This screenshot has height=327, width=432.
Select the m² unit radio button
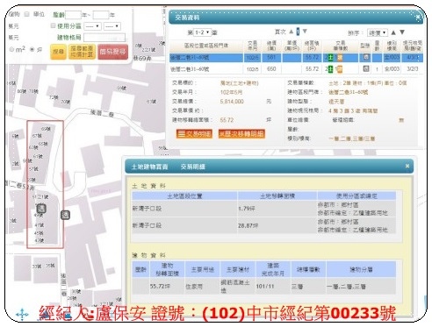pos(11,49)
